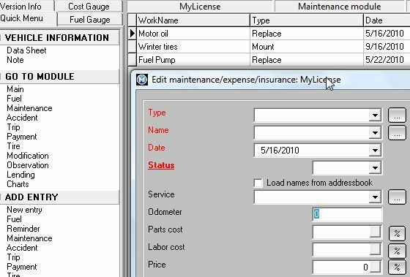Expand the Service dropdown
Image resolution: width=410 pixels, height=277 pixels.
pos(375,197)
